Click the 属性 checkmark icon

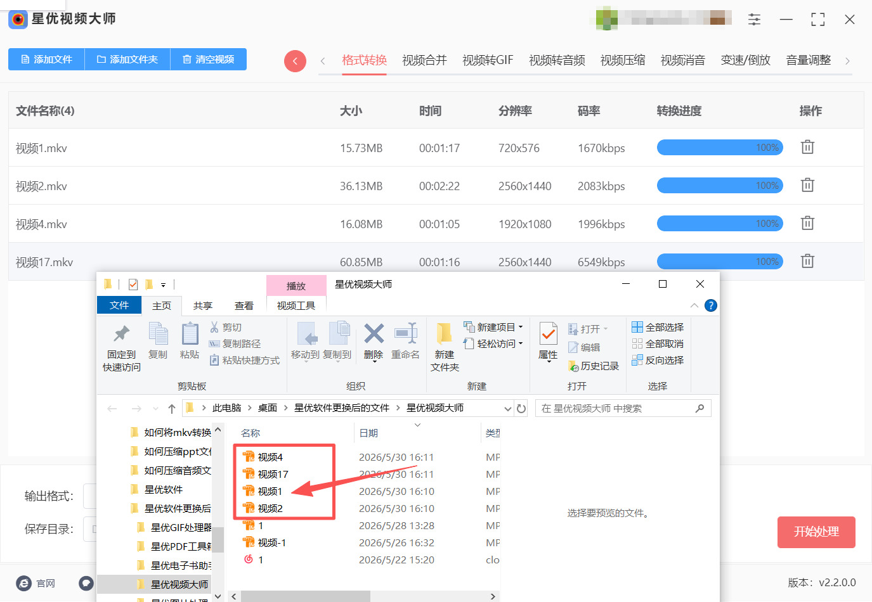548,334
